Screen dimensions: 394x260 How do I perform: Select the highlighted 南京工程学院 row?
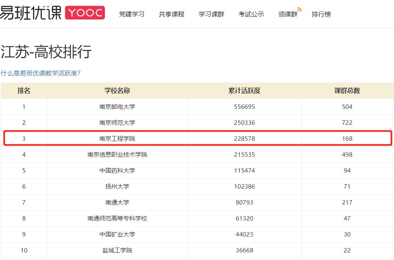pos(117,139)
